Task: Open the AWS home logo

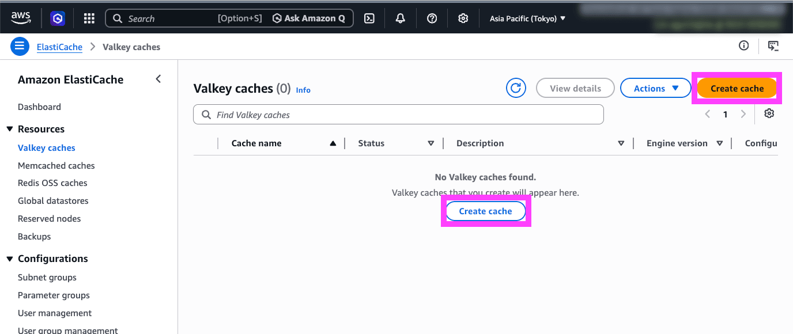Action: pos(21,18)
